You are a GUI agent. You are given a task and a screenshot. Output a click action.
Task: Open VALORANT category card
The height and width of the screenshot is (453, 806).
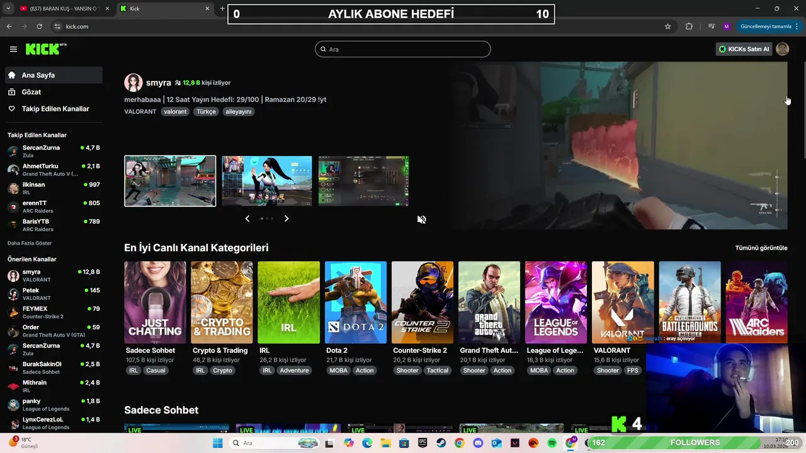click(x=623, y=303)
